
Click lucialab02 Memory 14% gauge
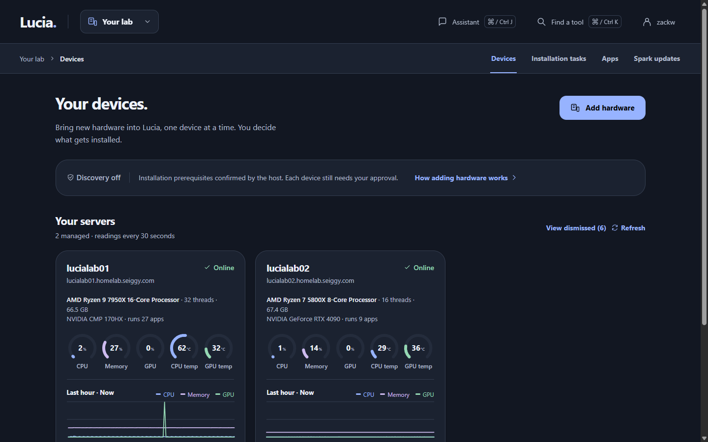coord(316,348)
